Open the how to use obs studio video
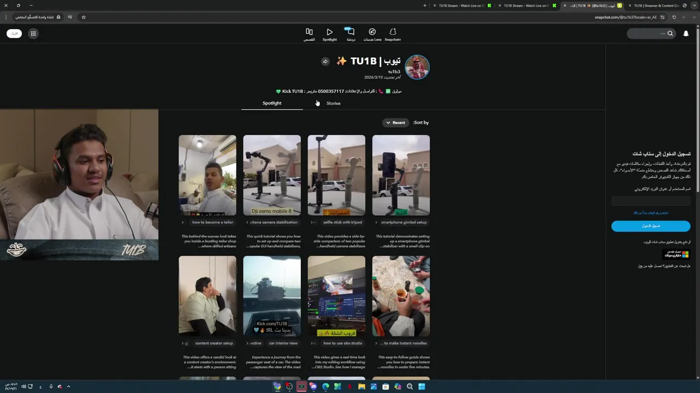 336,296
